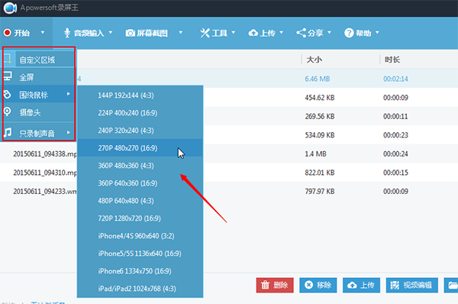Select file 20150611_094310 in list
The width and height of the screenshot is (458, 304).
pos(45,173)
